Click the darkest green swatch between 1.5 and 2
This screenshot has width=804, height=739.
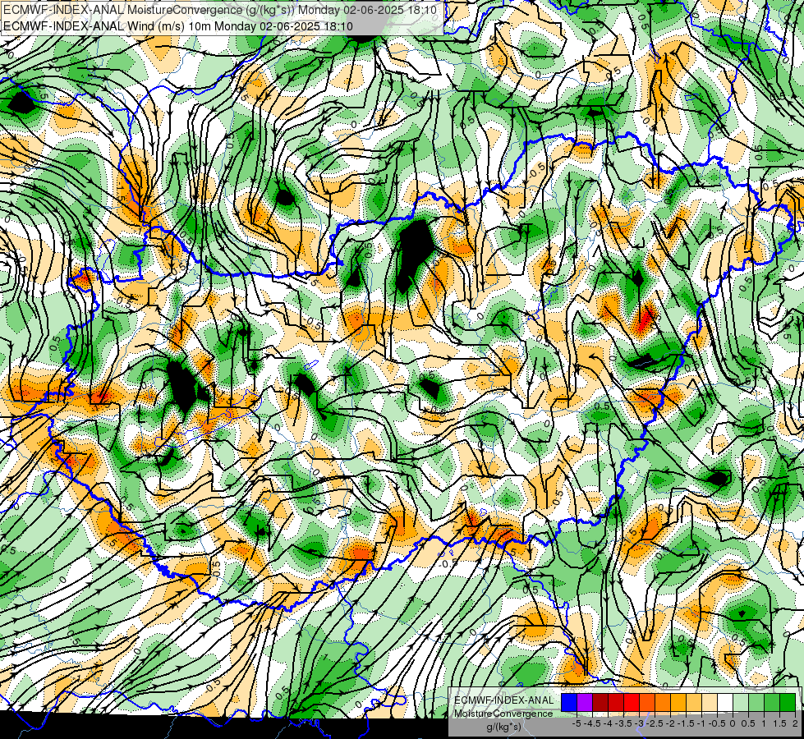click(x=788, y=702)
